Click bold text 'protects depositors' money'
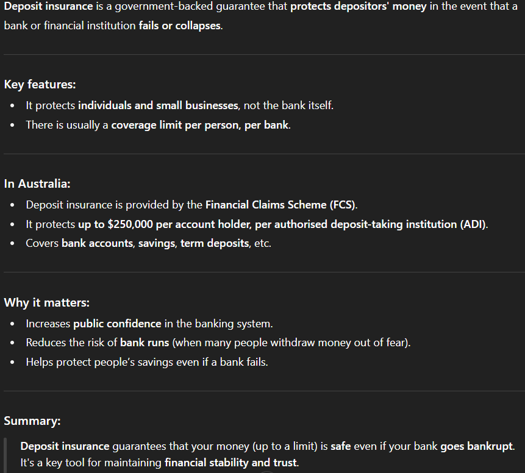This screenshot has width=525, height=473. click(x=359, y=6)
